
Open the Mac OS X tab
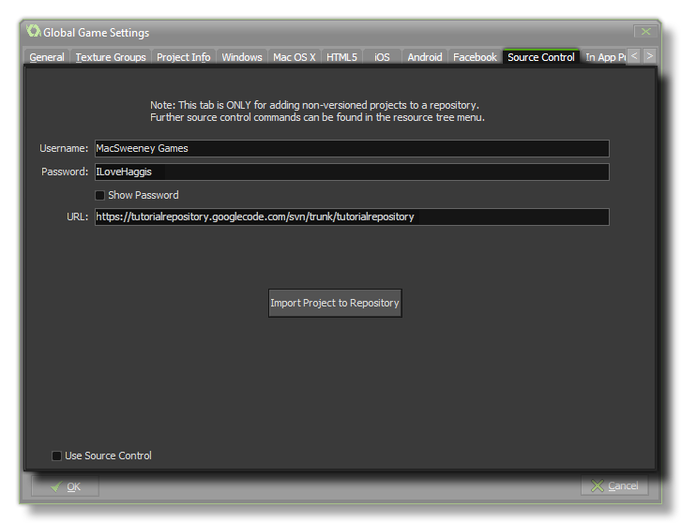click(294, 57)
